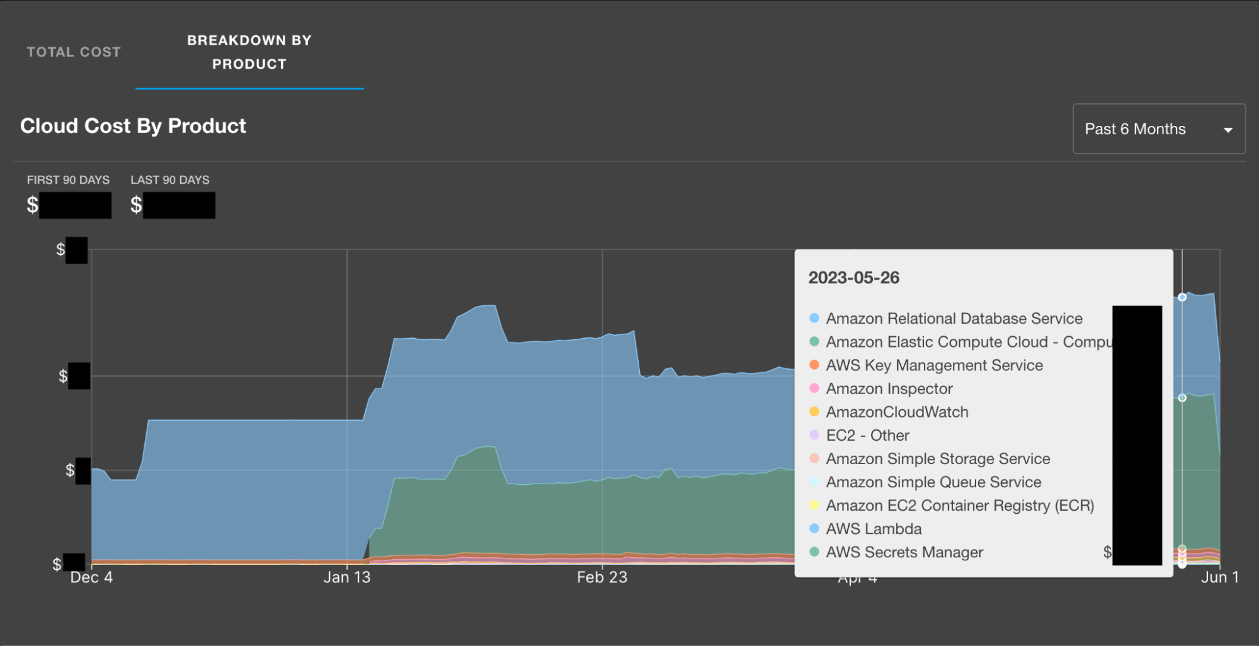Open the Past 6 Months dropdown

(x=1158, y=129)
